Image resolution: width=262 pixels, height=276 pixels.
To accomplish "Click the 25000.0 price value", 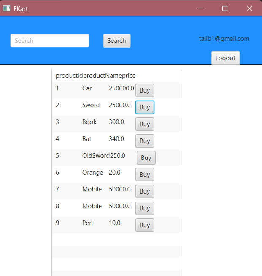I will 120,105.
